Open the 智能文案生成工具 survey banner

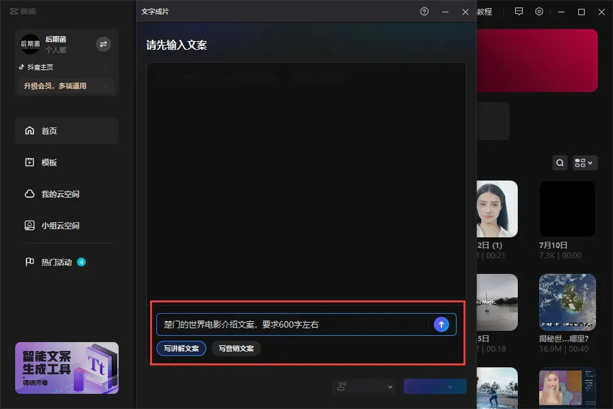[x=67, y=368]
